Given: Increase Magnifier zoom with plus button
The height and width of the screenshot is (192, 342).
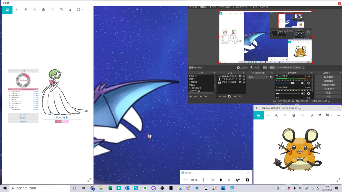Looking at the screenshot, I should tap(203, 180).
